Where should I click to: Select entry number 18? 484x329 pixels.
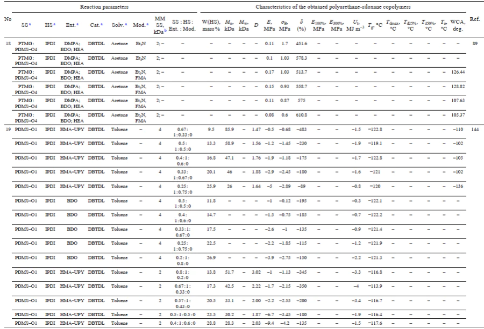click(8, 44)
